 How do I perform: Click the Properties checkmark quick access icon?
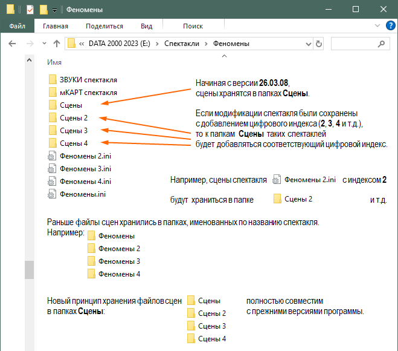(30, 10)
